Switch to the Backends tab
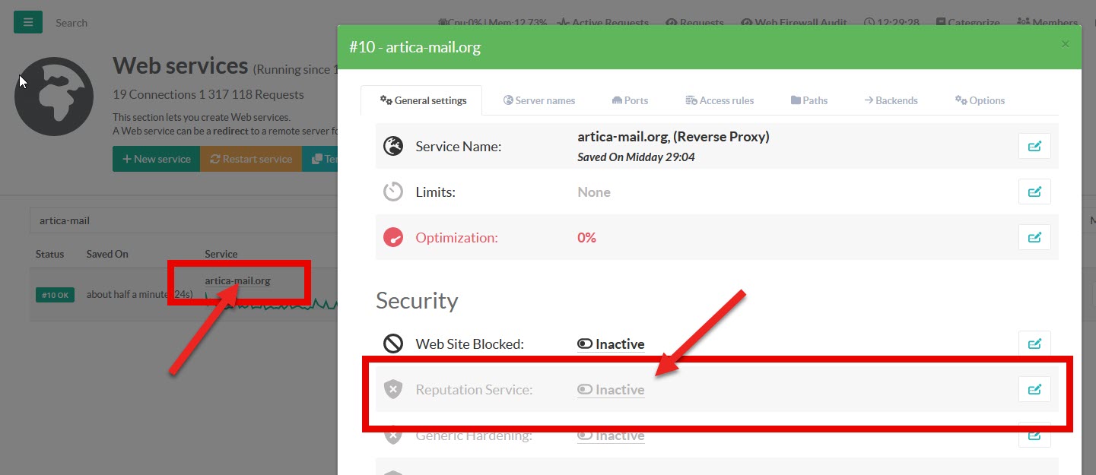This screenshot has height=475, width=1096. point(891,100)
